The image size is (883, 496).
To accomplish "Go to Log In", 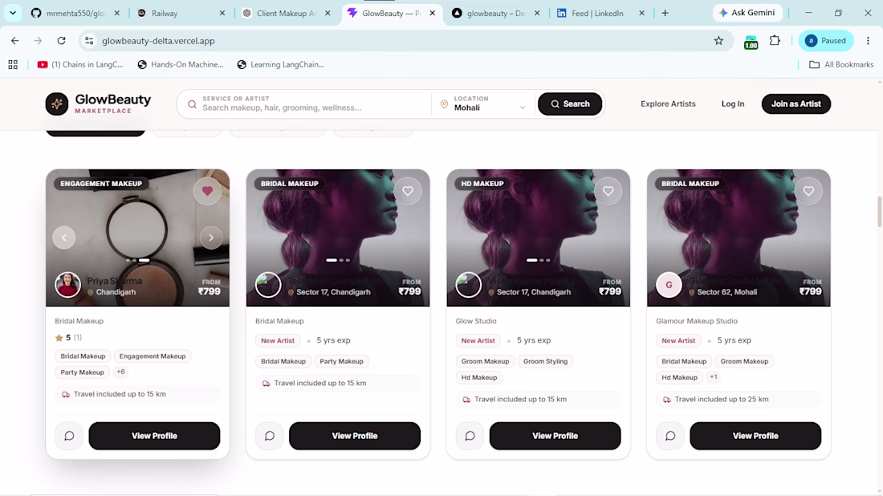I will click(733, 104).
